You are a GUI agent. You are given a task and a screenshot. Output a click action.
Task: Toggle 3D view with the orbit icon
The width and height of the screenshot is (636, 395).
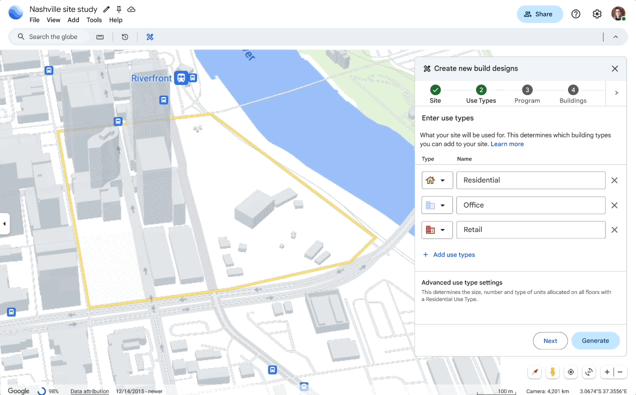click(588, 372)
